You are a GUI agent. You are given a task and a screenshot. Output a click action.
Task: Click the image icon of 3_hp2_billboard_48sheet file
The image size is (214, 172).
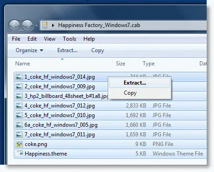coord(19,96)
